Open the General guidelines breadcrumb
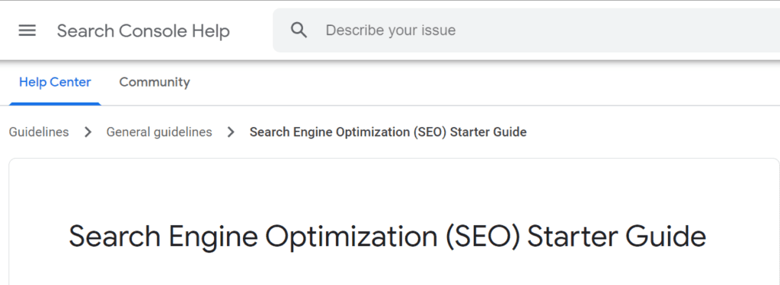This screenshot has width=780, height=285. (x=159, y=132)
